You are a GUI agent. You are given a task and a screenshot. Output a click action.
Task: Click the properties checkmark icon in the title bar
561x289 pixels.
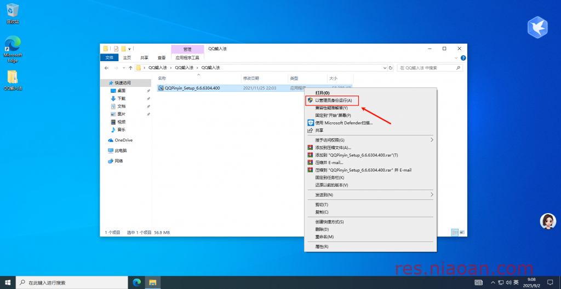point(116,49)
